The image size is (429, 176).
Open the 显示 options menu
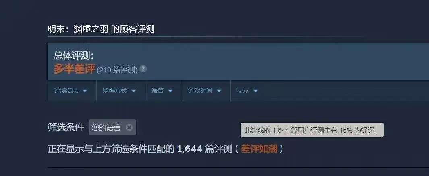tap(248, 91)
